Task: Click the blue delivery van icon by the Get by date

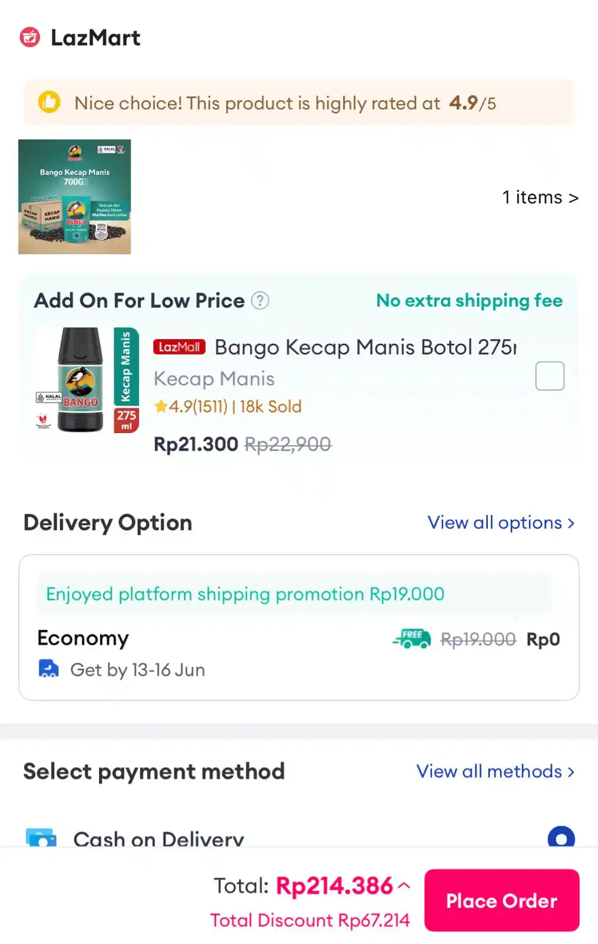Action: [48, 669]
